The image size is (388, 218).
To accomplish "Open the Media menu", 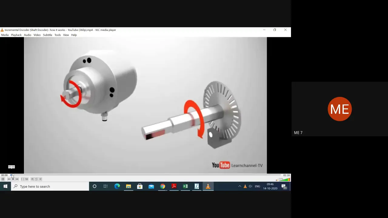I will click(5, 35).
